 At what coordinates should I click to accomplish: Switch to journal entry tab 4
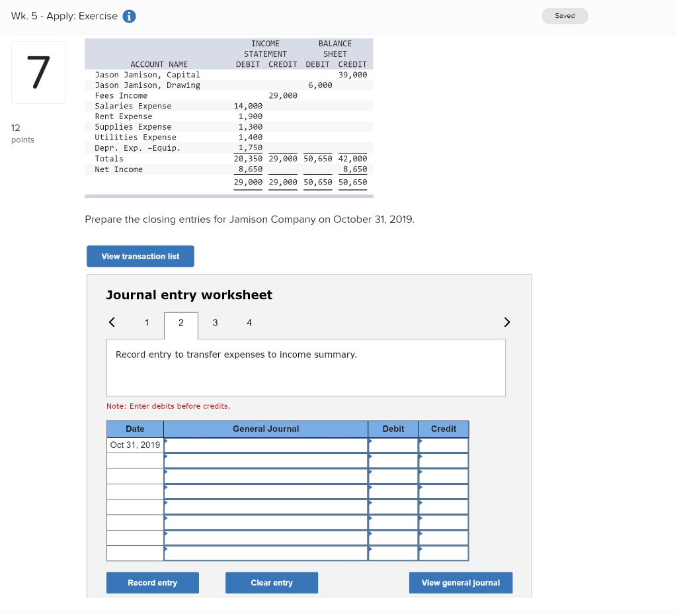[x=249, y=322]
